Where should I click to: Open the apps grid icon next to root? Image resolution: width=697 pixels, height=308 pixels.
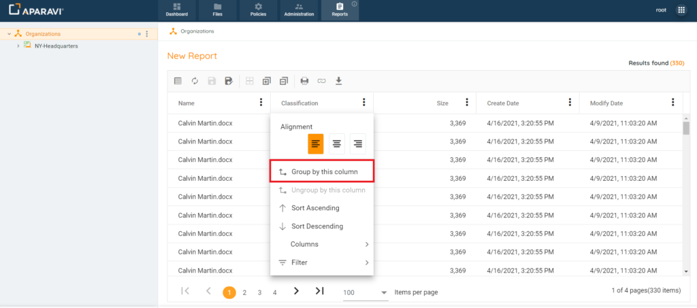(x=681, y=10)
